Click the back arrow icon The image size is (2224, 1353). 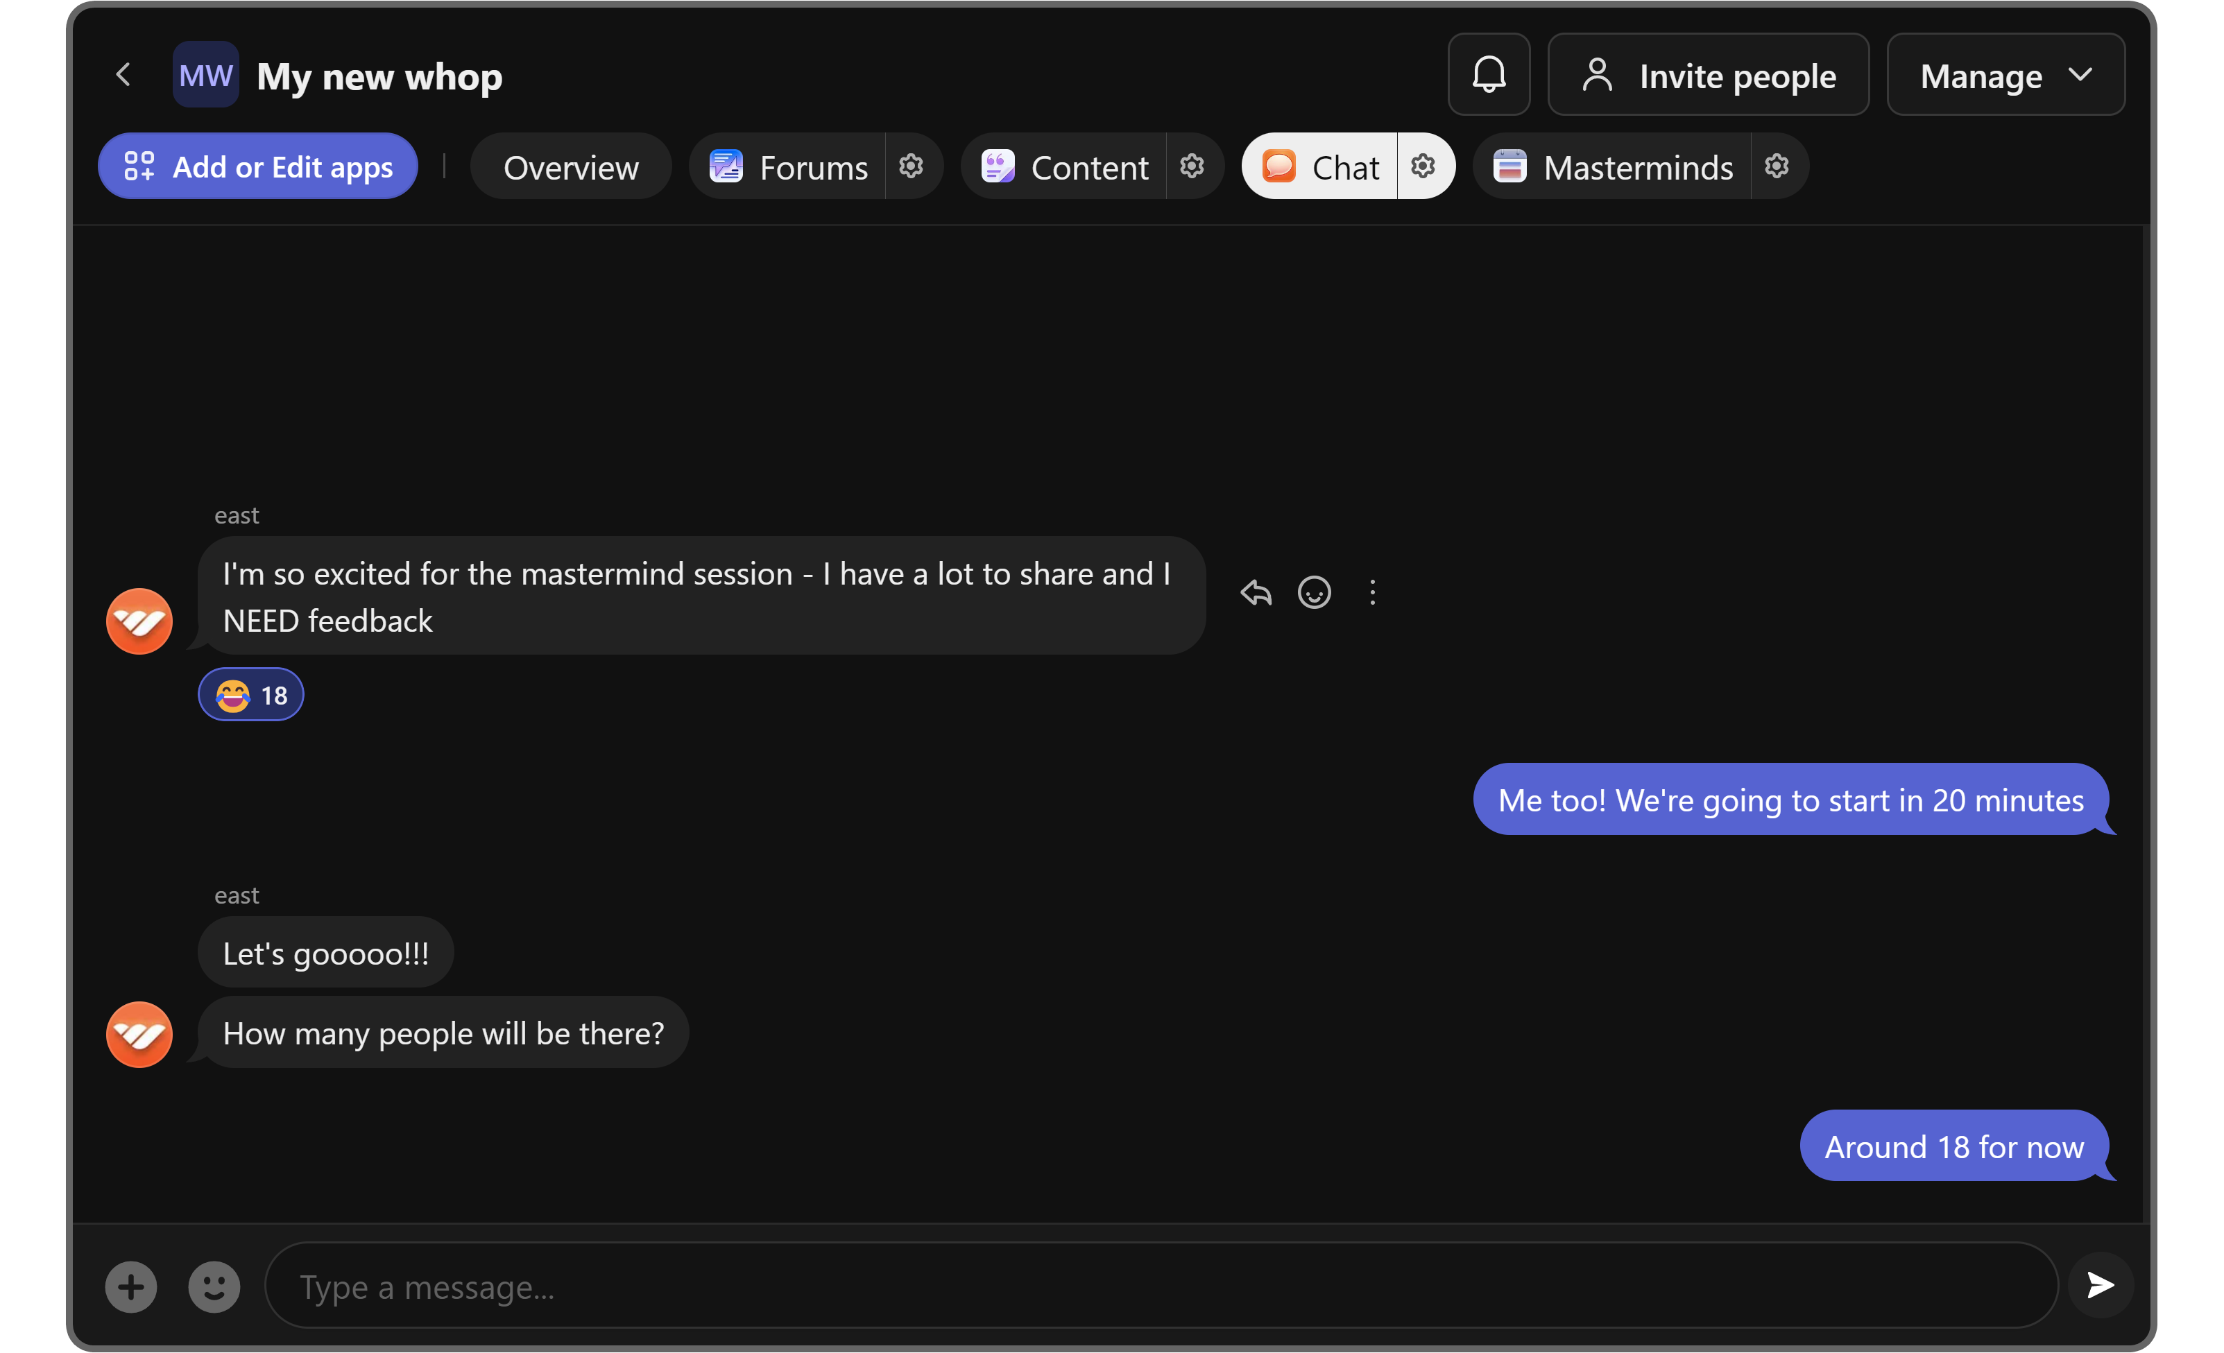[123, 75]
